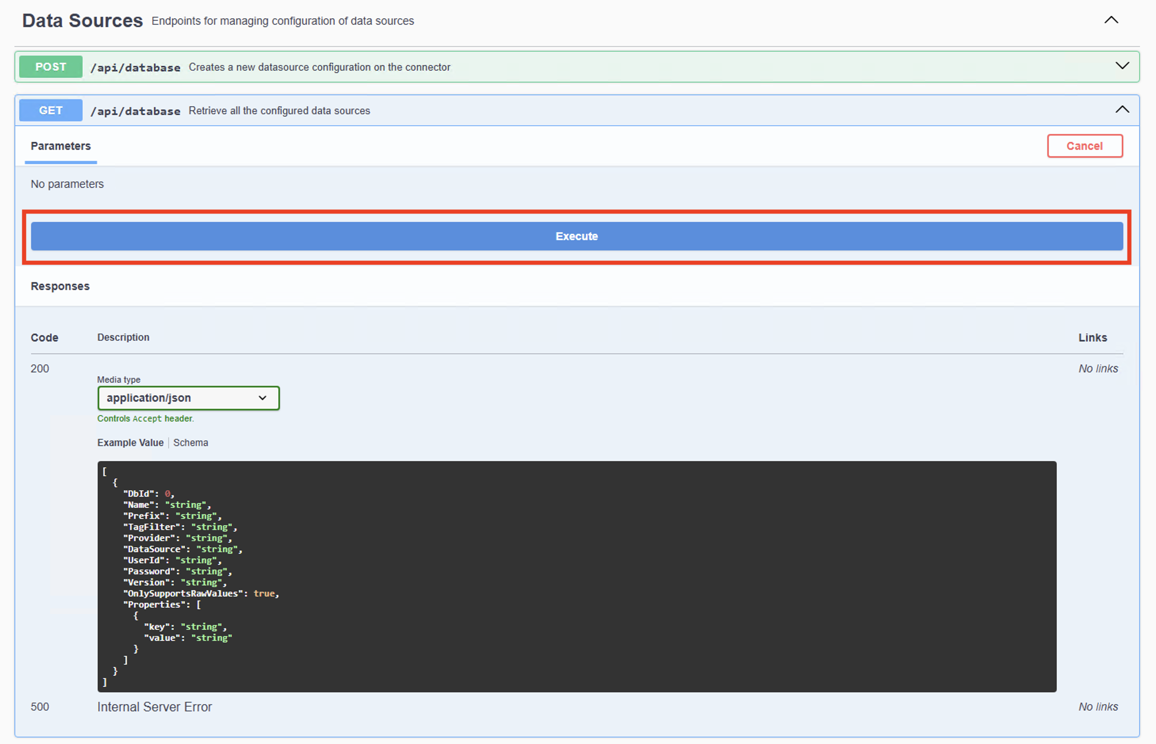Screen dimensions: 1156x744
Task: Click the "Password" line in example JSON
Action: click(178, 571)
